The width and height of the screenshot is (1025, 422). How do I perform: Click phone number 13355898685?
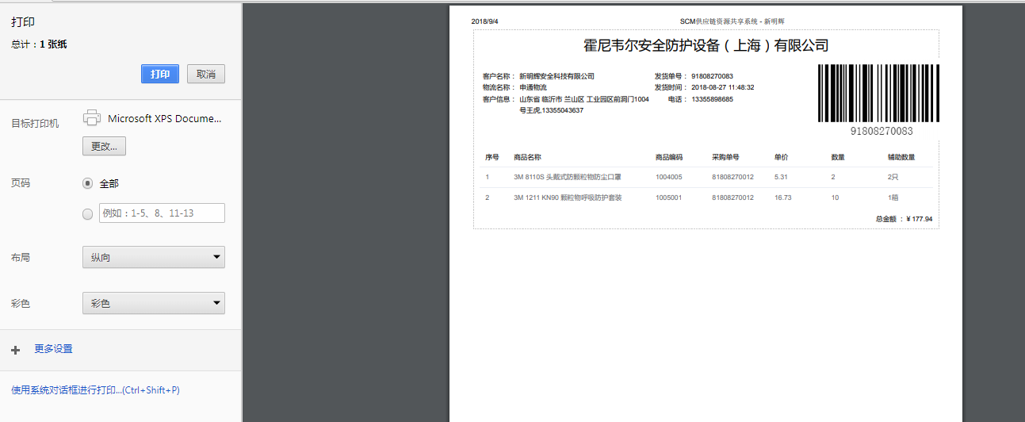(712, 99)
